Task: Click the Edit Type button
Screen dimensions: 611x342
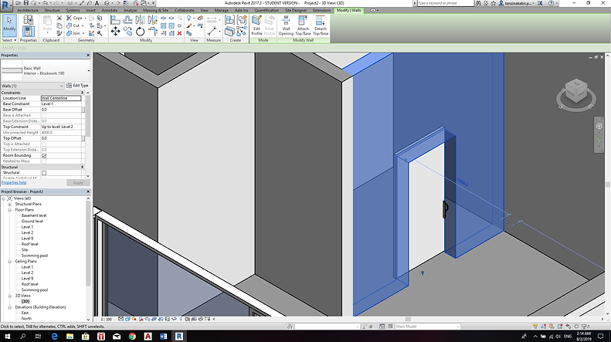Action: (x=77, y=86)
